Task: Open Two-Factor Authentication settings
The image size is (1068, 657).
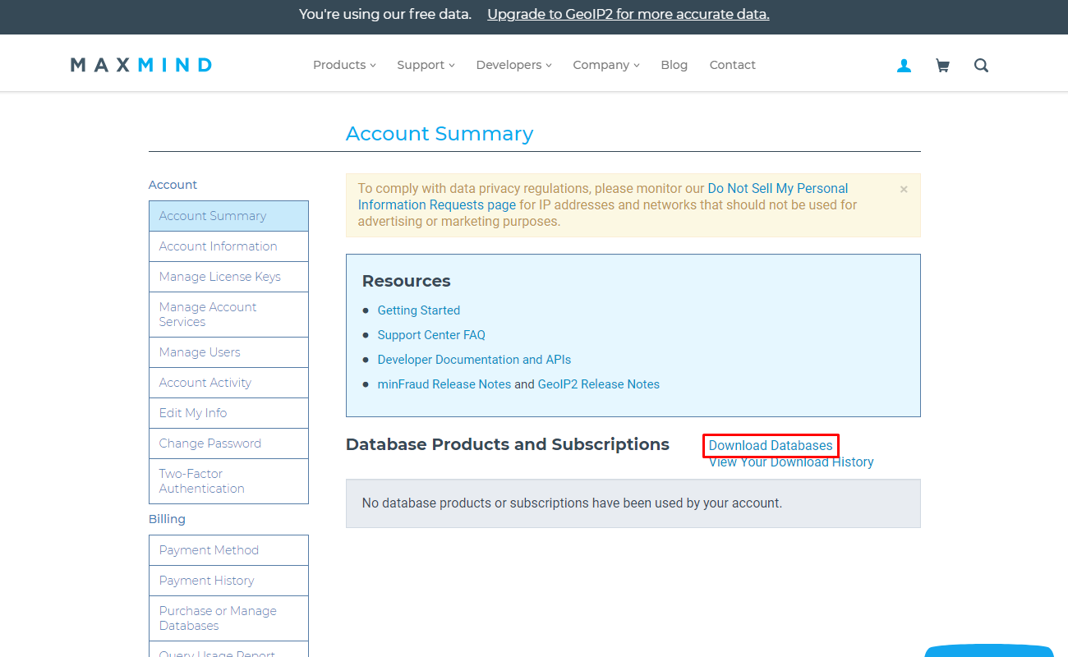Action: coord(228,481)
